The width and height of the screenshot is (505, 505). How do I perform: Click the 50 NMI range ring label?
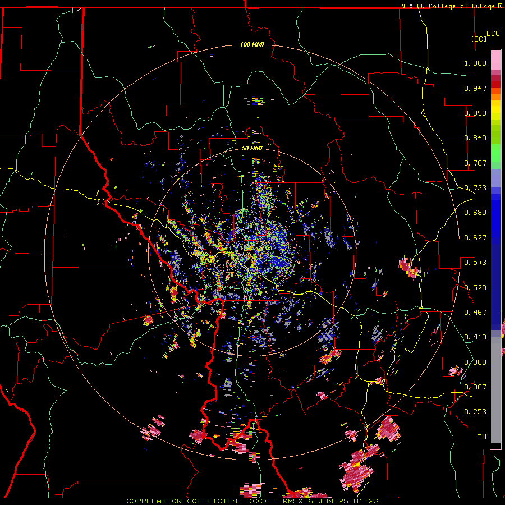tap(252, 149)
